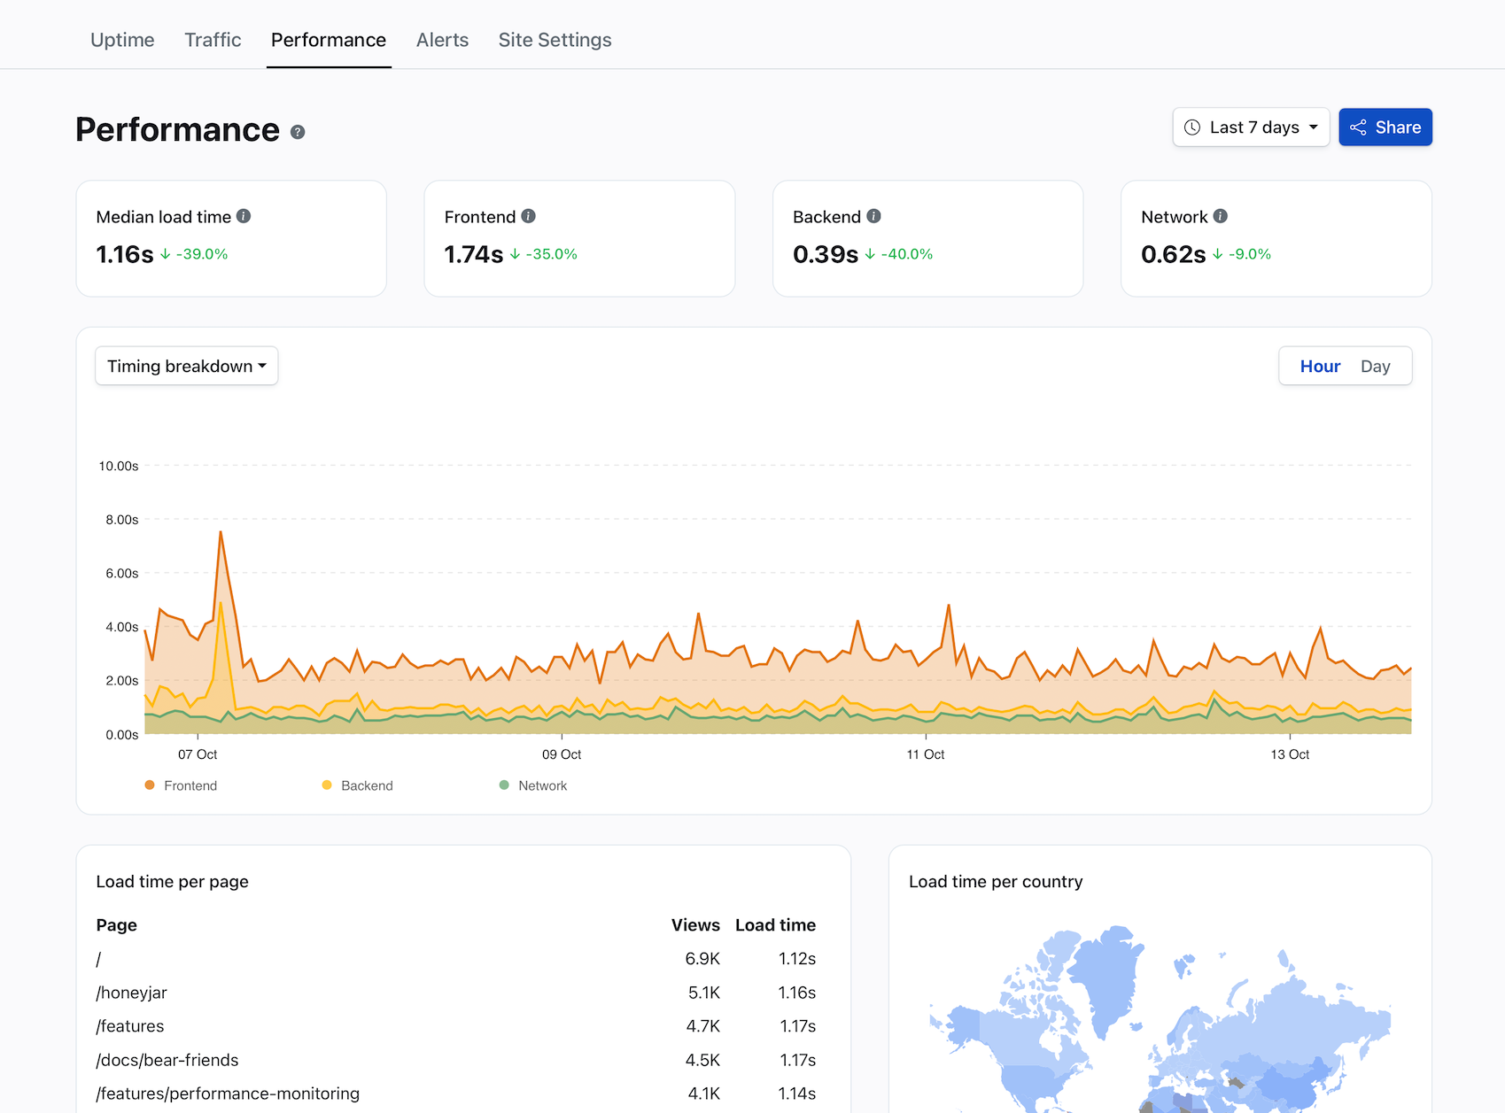Open the /honeyjar page row

pyautogui.click(x=132, y=993)
